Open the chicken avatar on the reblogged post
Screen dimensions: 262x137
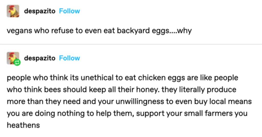[x=13, y=58]
